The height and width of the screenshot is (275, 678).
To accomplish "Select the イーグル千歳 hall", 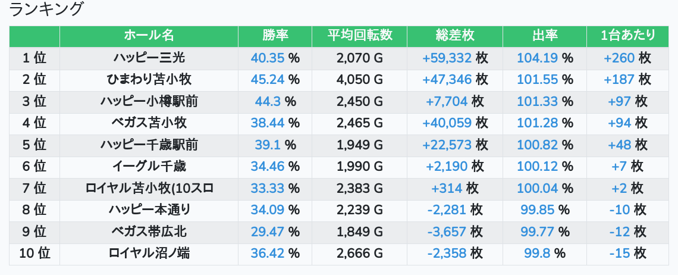I will (149, 167).
